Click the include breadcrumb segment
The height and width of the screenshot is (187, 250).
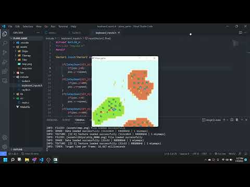point(49,38)
